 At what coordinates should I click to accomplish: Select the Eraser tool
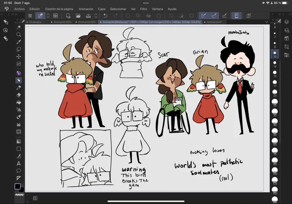18,95
